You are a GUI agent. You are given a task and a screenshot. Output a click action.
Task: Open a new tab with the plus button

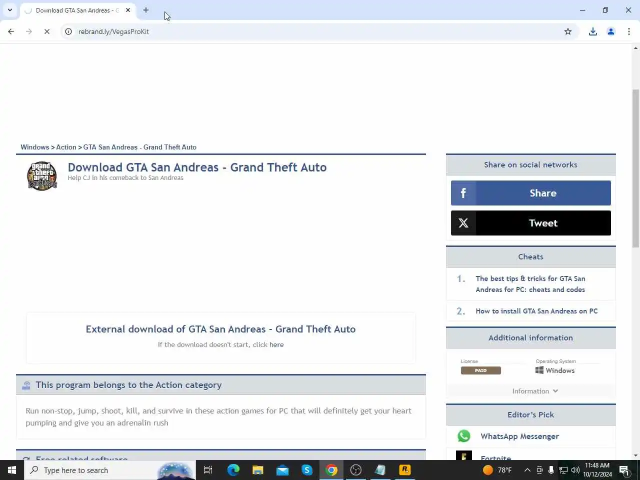[146, 10]
